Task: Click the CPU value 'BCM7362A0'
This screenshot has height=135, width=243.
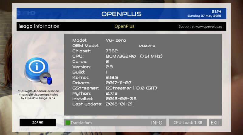Action: click(121, 56)
